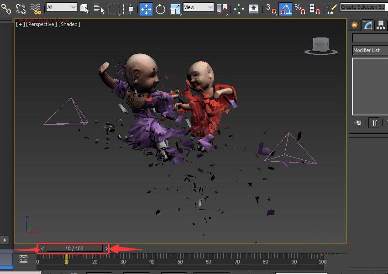Click the Select Object tool
The width and height of the screenshot is (388, 274).
pos(85,8)
